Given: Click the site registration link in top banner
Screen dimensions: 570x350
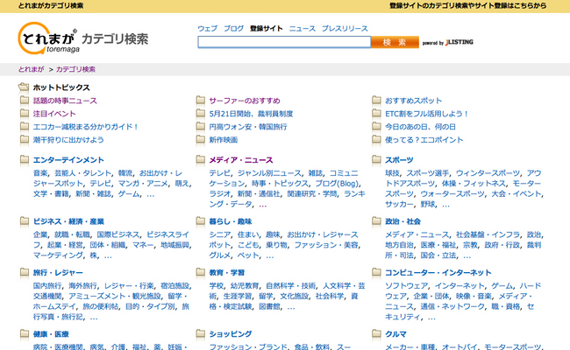Looking at the screenshot, I should pos(467,6).
